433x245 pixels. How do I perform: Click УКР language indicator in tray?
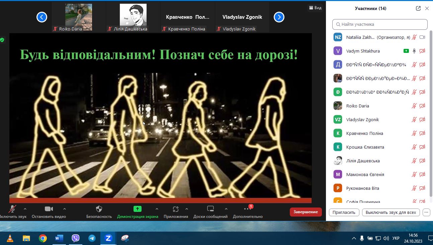396,238
